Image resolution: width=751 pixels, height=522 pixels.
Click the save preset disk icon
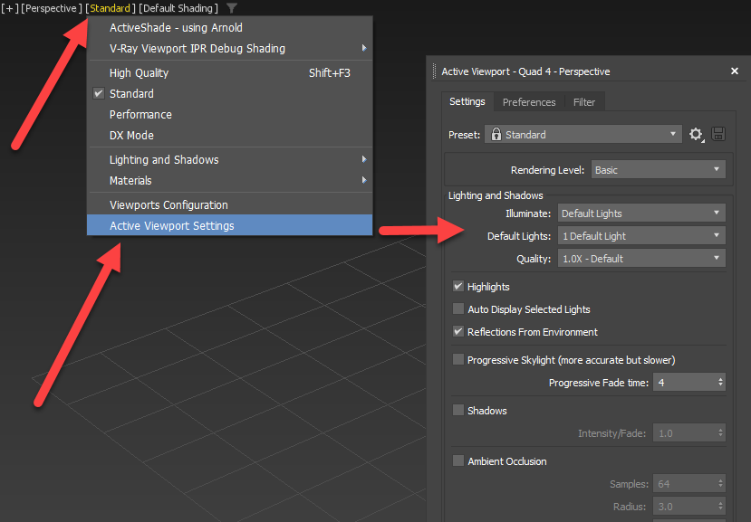[717, 134]
